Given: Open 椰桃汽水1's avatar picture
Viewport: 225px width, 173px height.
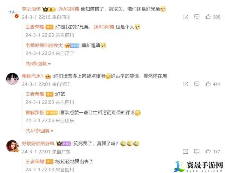Looking at the screenshot, I should (13, 79).
